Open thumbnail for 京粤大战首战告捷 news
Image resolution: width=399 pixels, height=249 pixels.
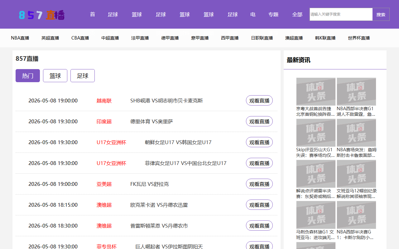(x=316, y=92)
